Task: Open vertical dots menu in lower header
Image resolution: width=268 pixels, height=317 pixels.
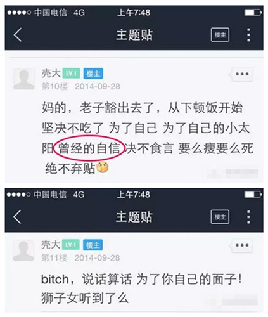Action: point(248,217)
